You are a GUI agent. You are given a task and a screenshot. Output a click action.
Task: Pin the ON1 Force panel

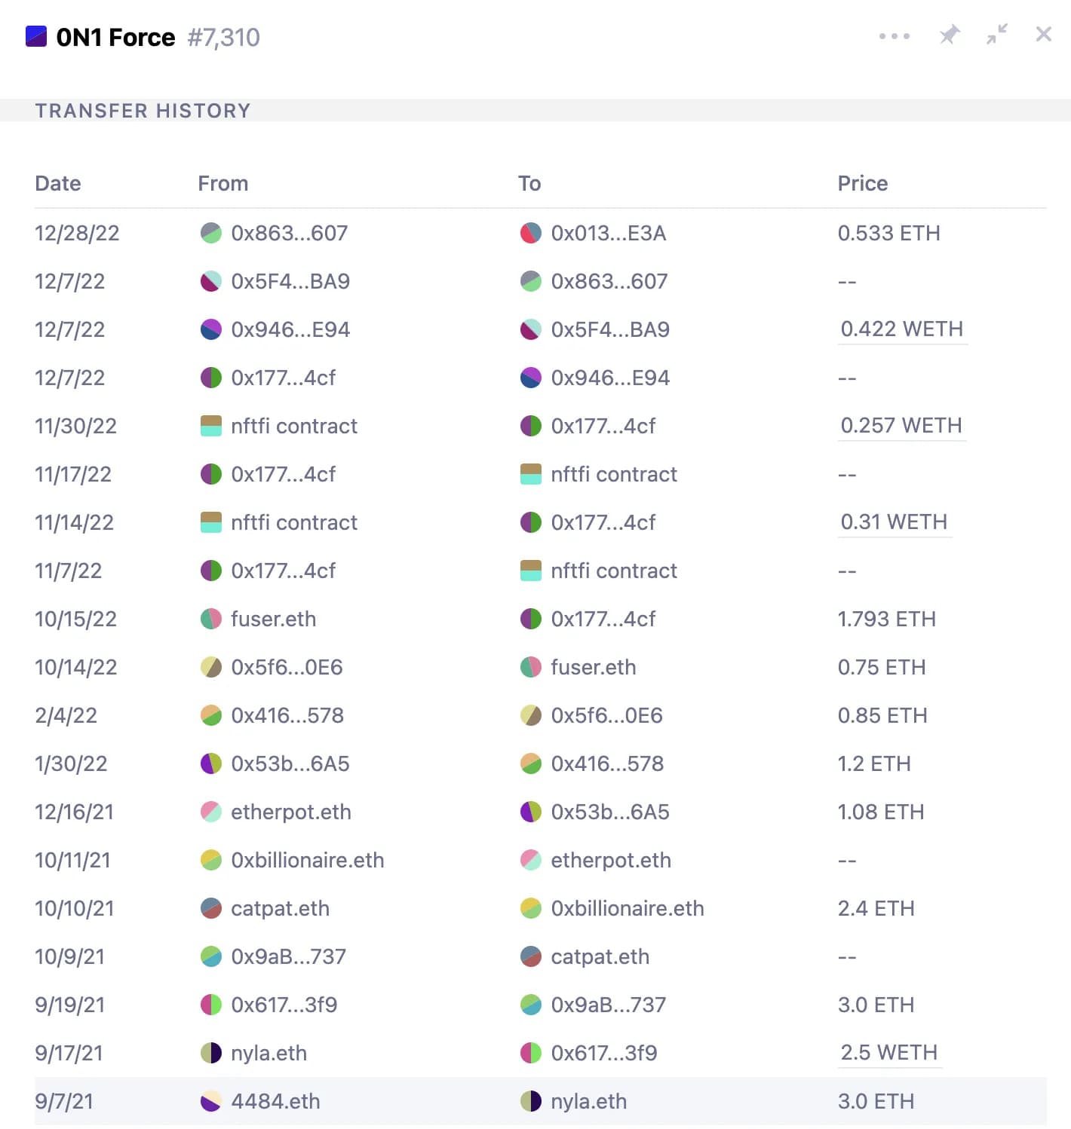[950, 35]
